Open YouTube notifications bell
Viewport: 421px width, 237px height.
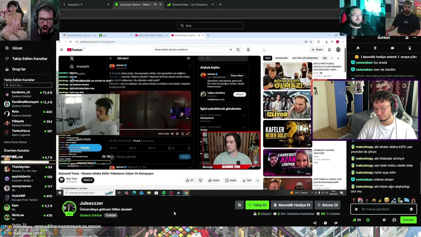coord(329,50)
